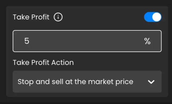Click 'market price' text inside the dropdown
The height and width of the screenshot is (104, 172).
click(x=111, y=82)
